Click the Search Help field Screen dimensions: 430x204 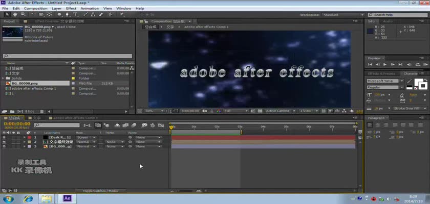[397, 15]
